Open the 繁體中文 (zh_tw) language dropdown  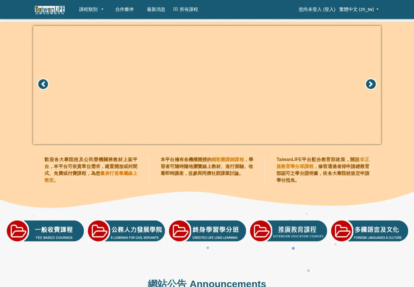(359, 9)
